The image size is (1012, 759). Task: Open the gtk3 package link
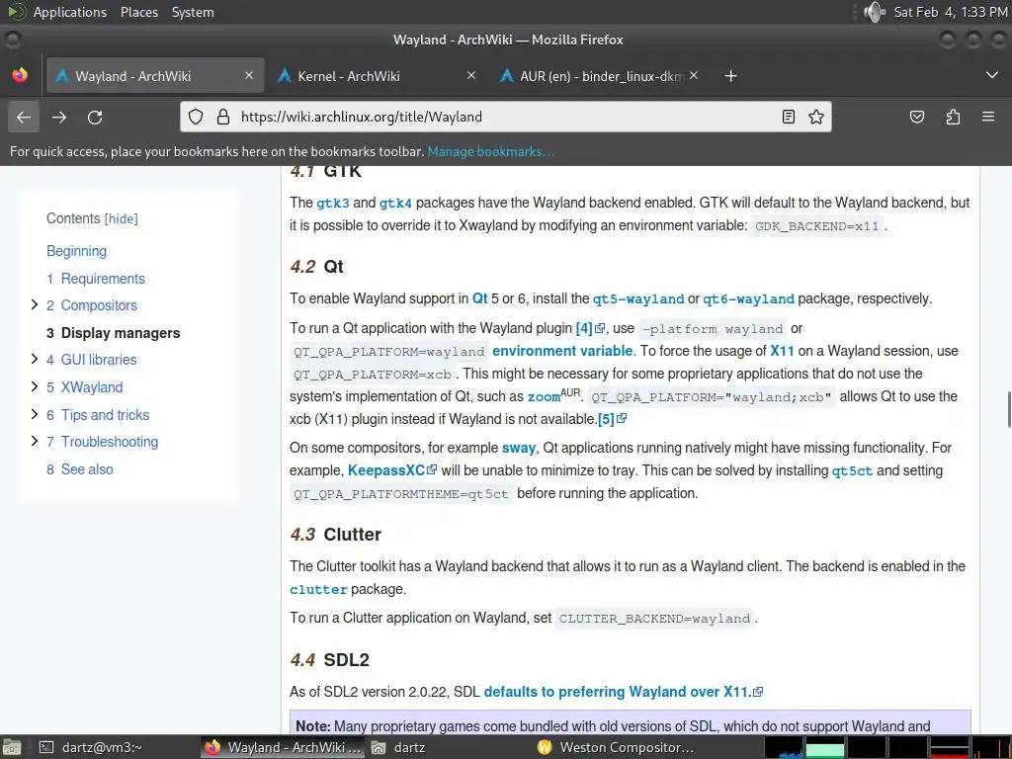point(333,204)
